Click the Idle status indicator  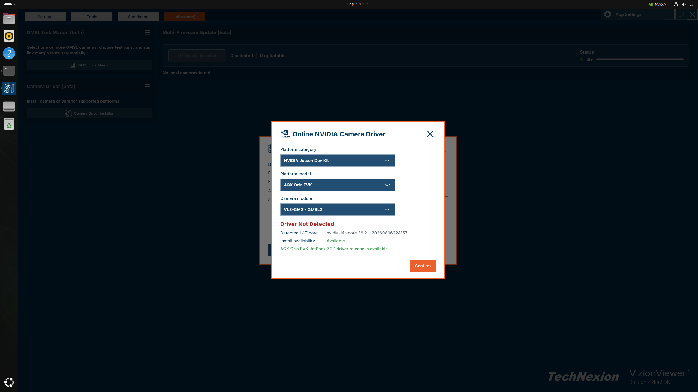click(x=586, y=59)
